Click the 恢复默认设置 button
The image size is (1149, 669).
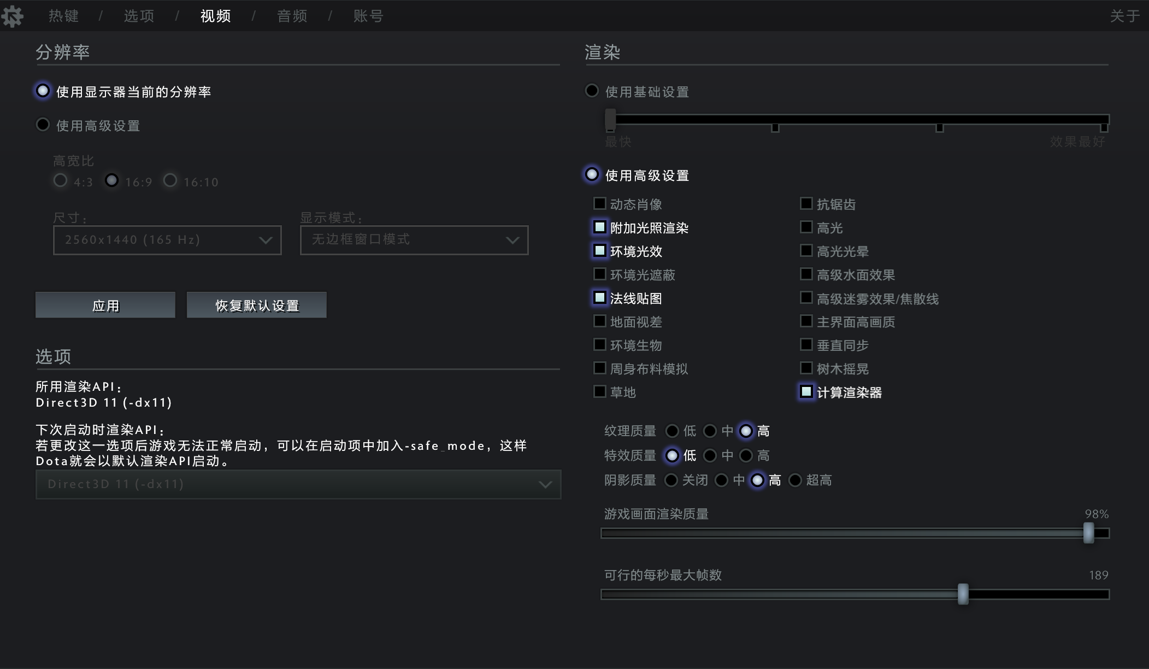tap(257, 305)
